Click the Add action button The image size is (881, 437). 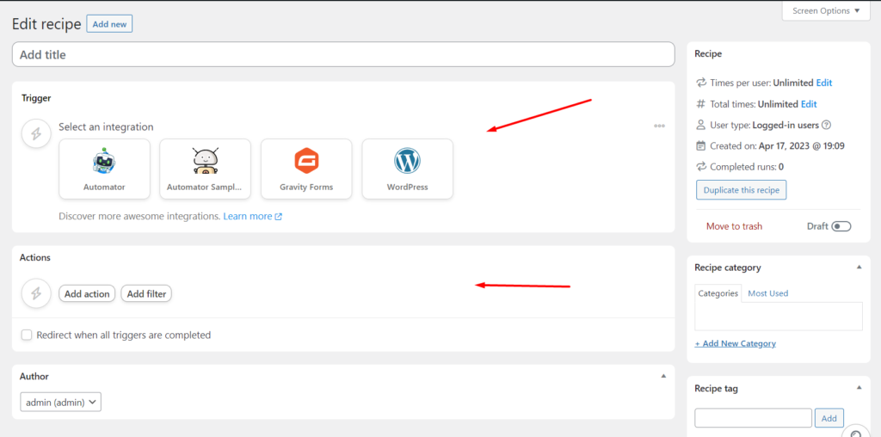[87, 293]
